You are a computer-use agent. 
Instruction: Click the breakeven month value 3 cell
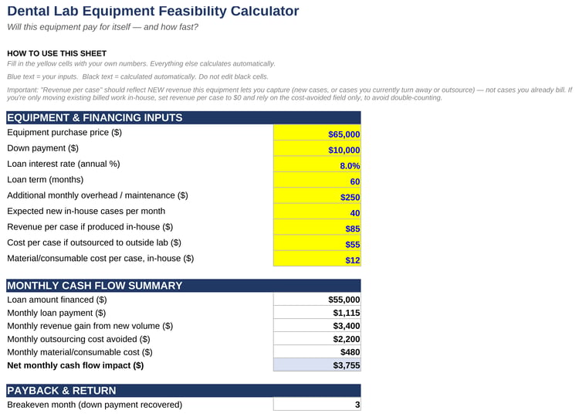[x=317, y=404]
